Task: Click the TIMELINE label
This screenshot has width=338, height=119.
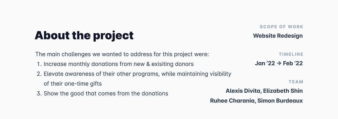Action: 291,54
